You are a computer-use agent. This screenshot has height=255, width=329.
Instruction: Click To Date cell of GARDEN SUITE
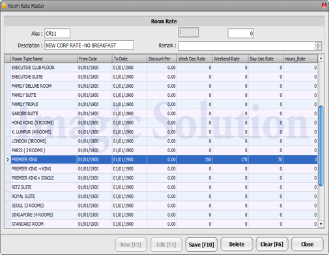[x=130, y=114]
